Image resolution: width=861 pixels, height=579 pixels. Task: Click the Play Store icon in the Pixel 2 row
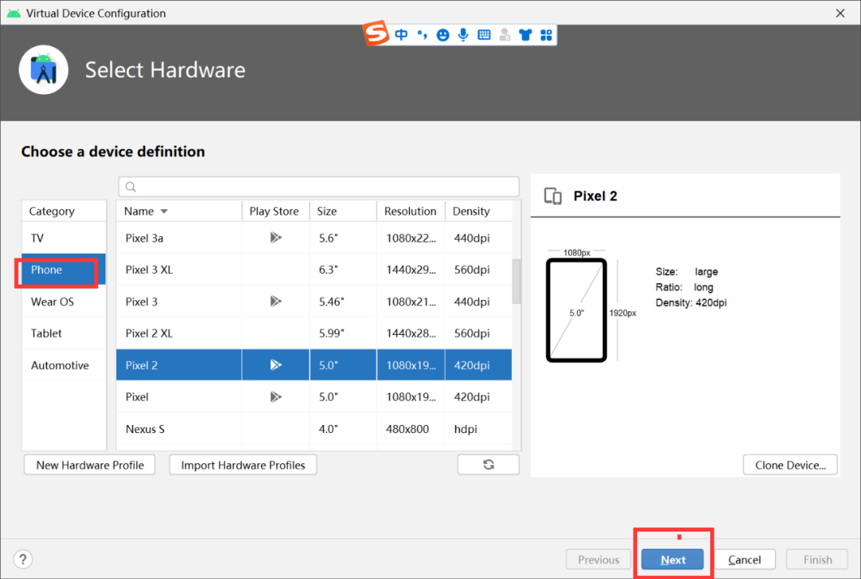click(276, 364)
